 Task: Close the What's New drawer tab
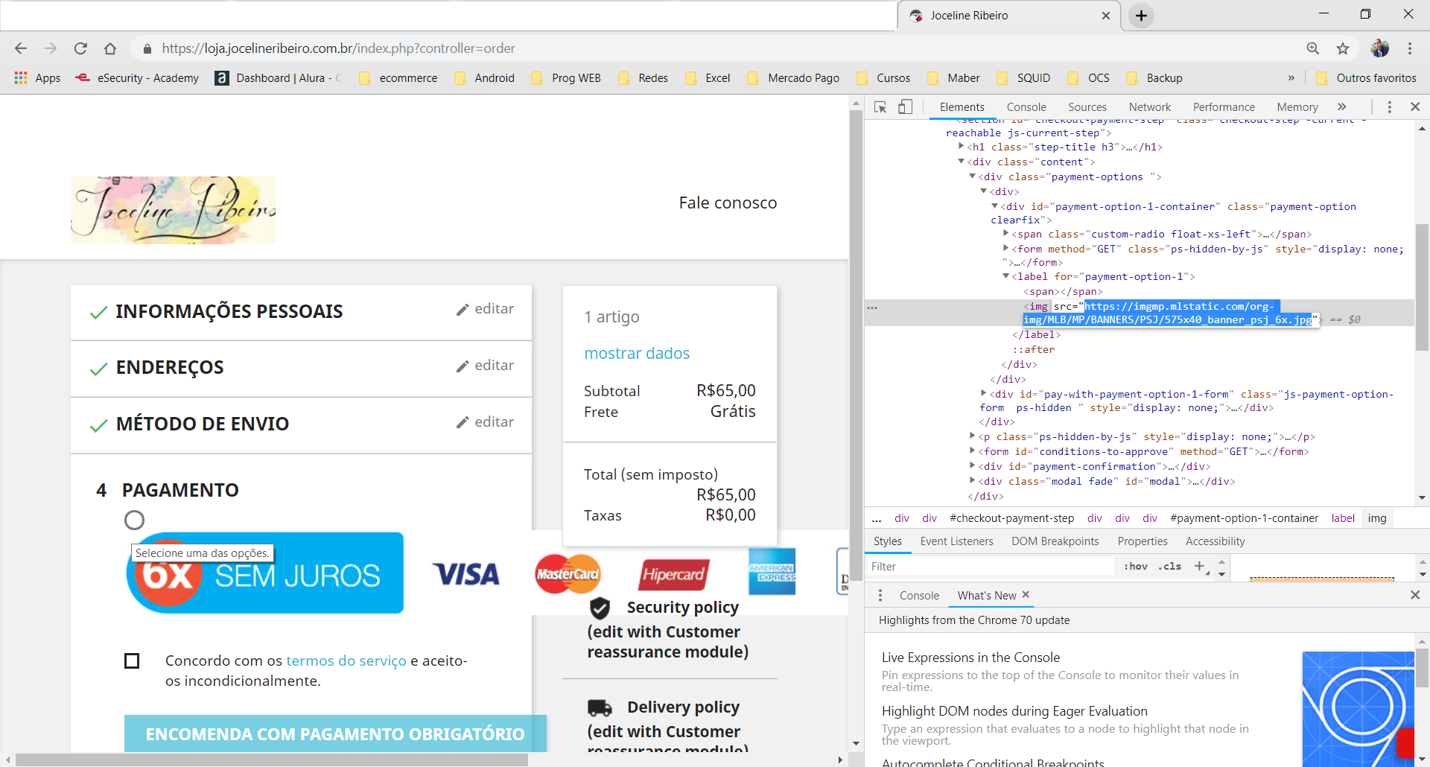[1026, 594]
